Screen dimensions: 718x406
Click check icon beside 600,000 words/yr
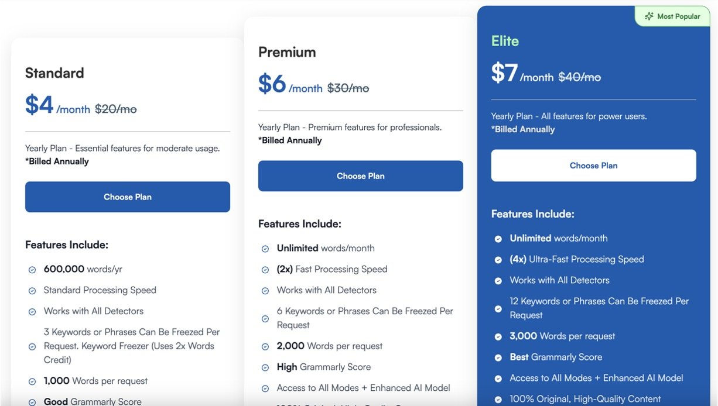click(32, 270)
